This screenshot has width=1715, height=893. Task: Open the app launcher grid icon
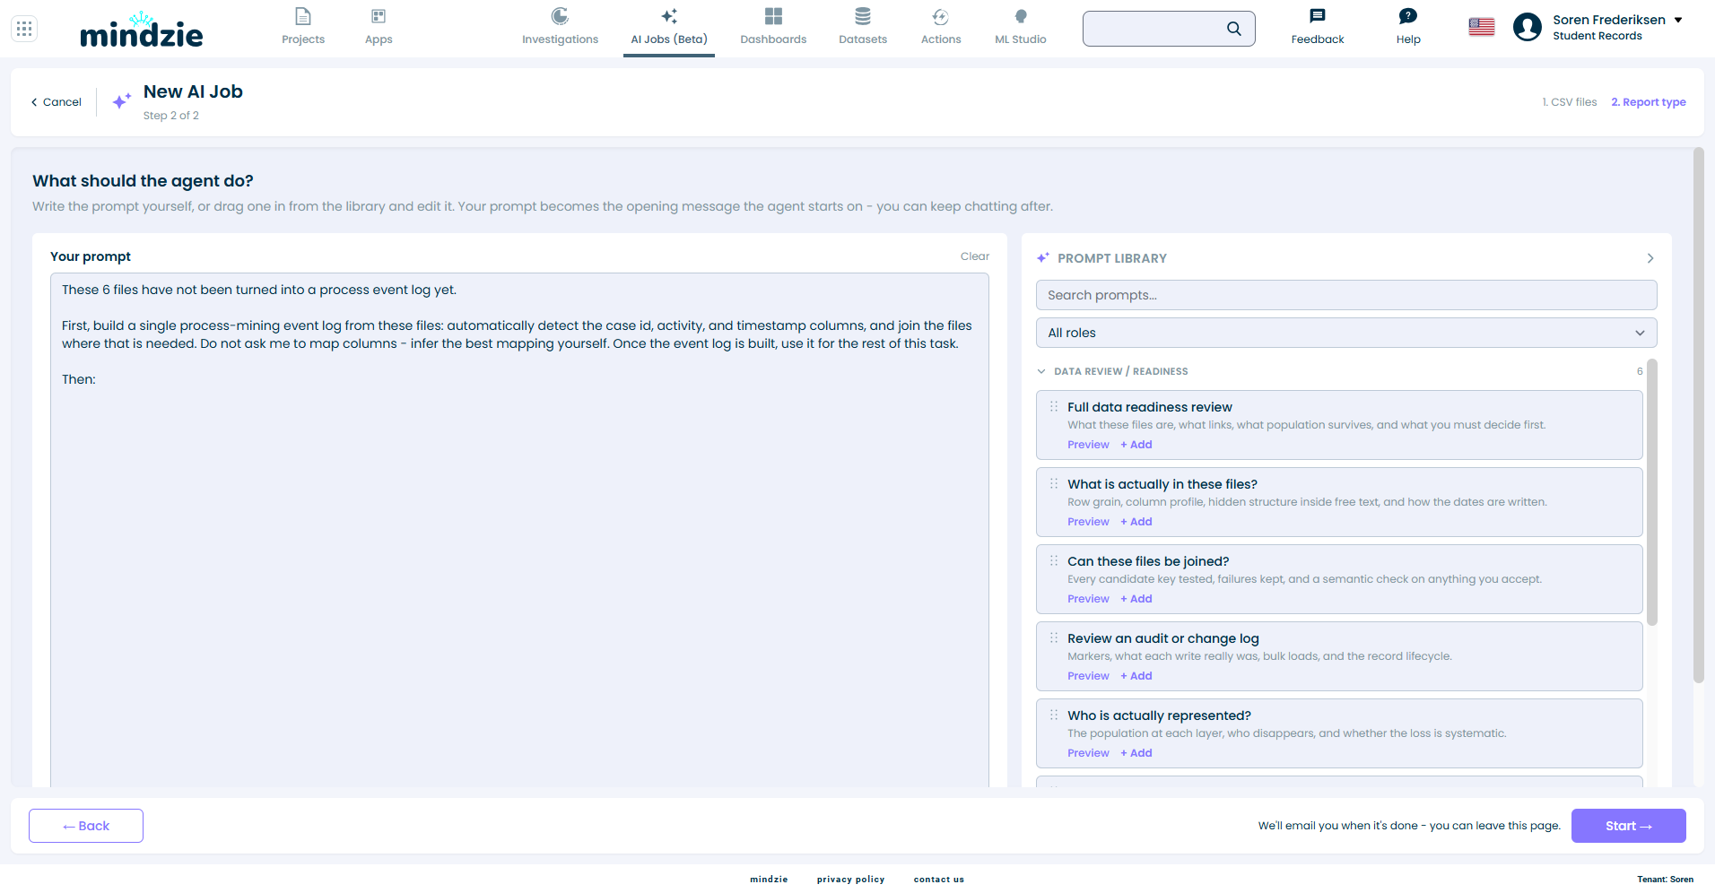(x=24, y=29)
